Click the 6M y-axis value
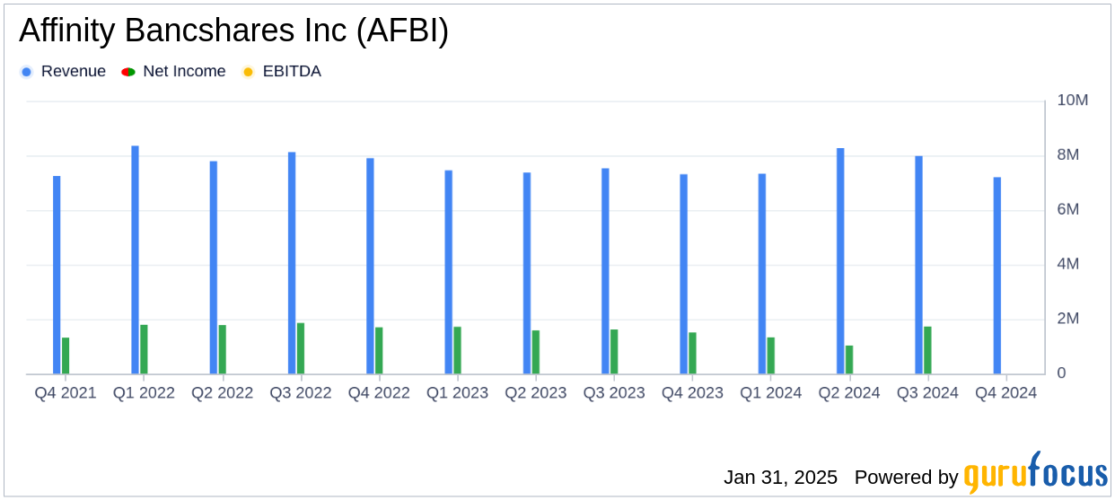The image size is (1115, 500). coord(1068,210)
